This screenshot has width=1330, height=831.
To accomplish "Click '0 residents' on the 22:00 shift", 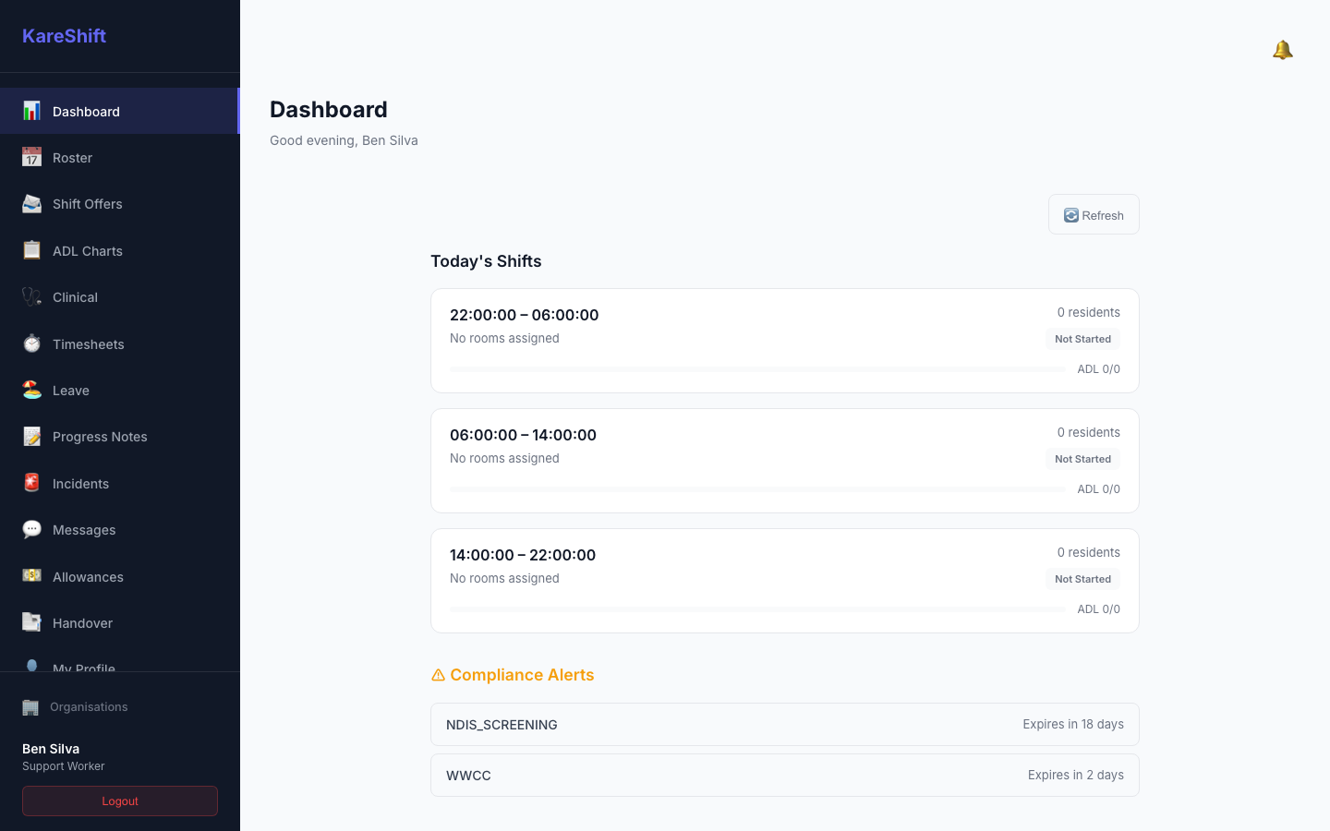I will pos(1089,312).
